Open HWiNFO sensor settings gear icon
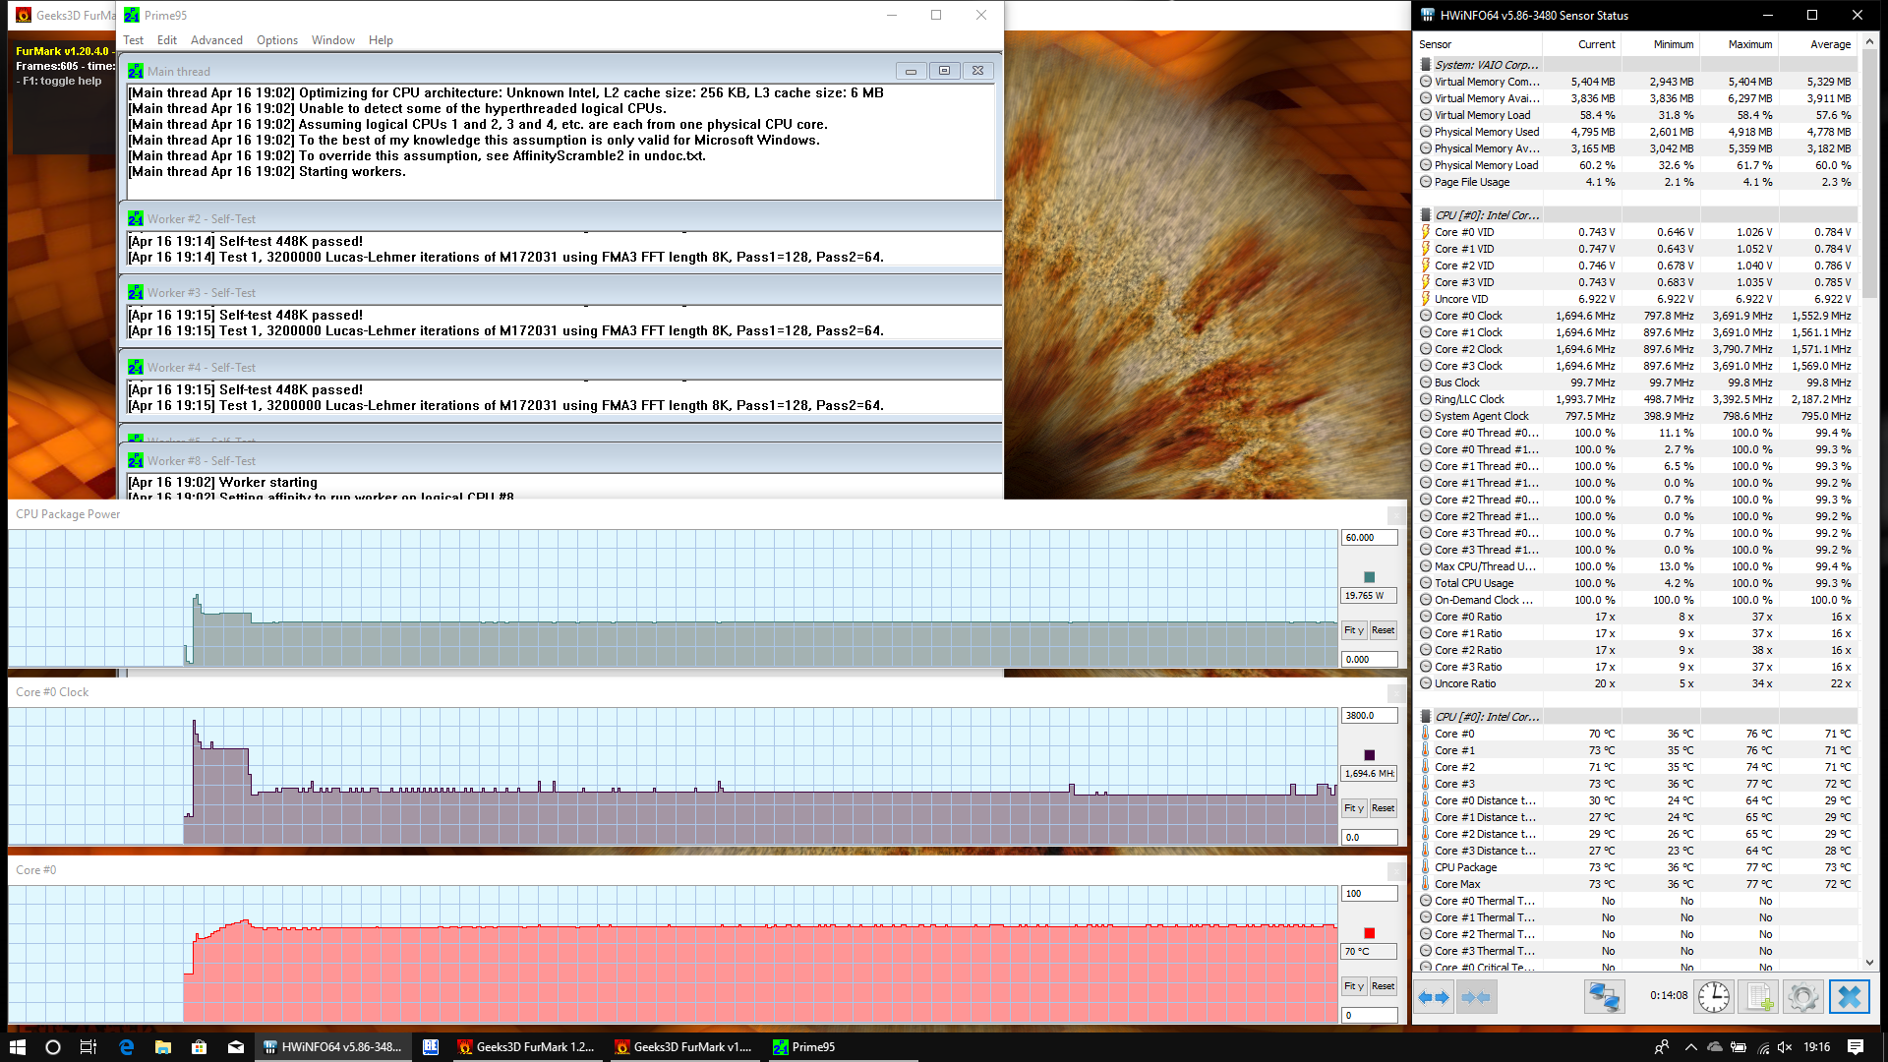The width and height of the screenshot is (1888, 1062). click(1803, 997)
